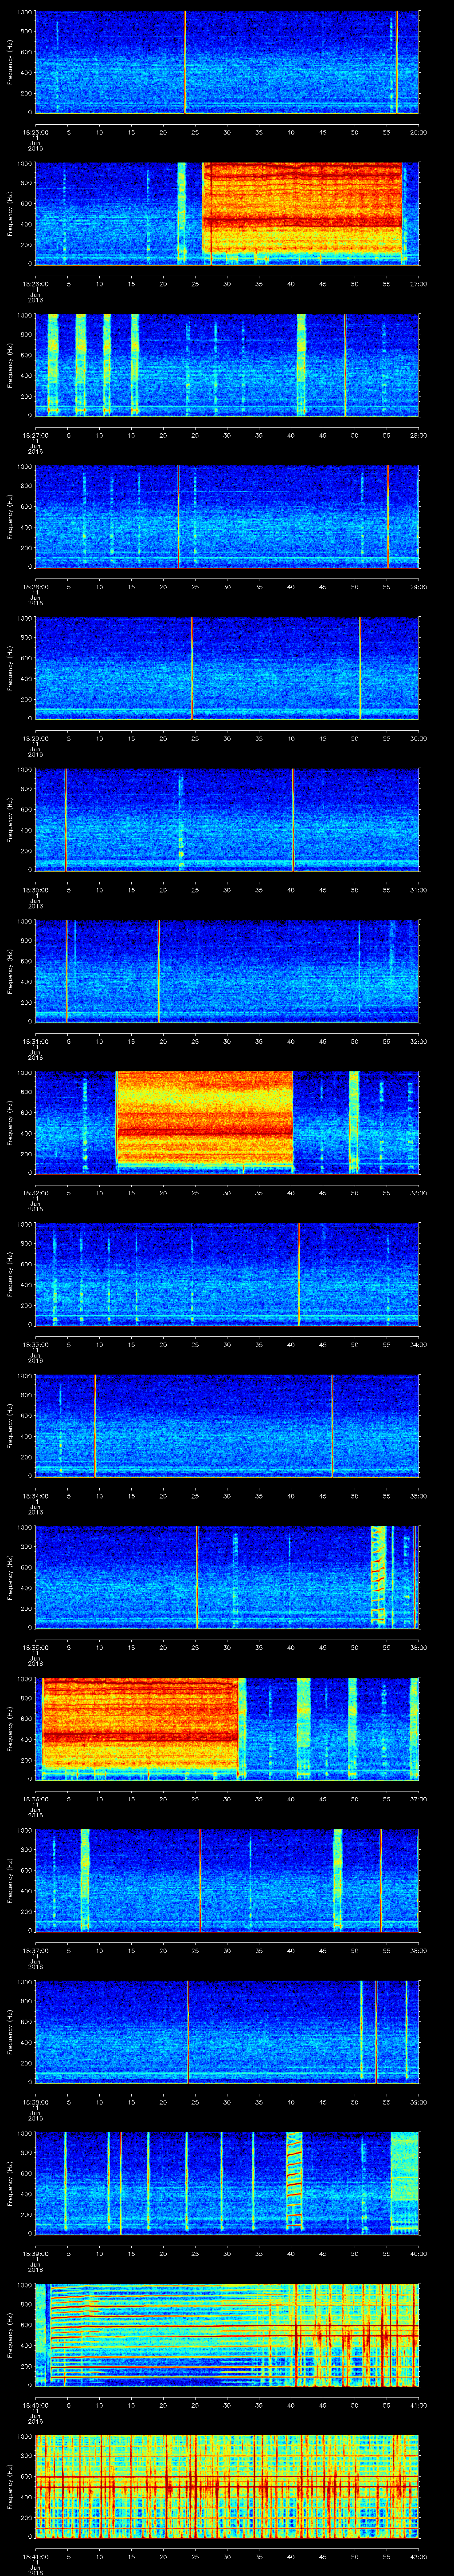Click the 18:27:00 start time label
The image size is (454, 2576).
35,435
